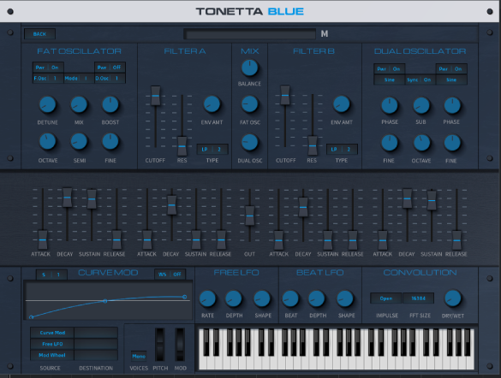The height and width of the screenshot is (378, 501).
Task: Click Filter A ENV AMT knob
Action: (x=212, y=104)
